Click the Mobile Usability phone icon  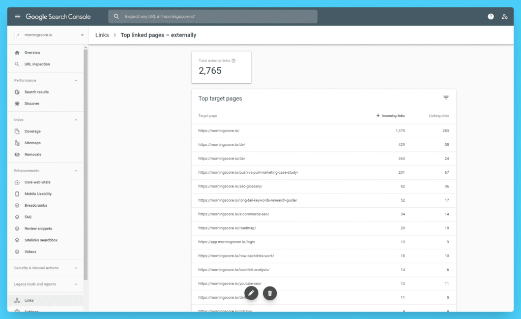point(17,194)
